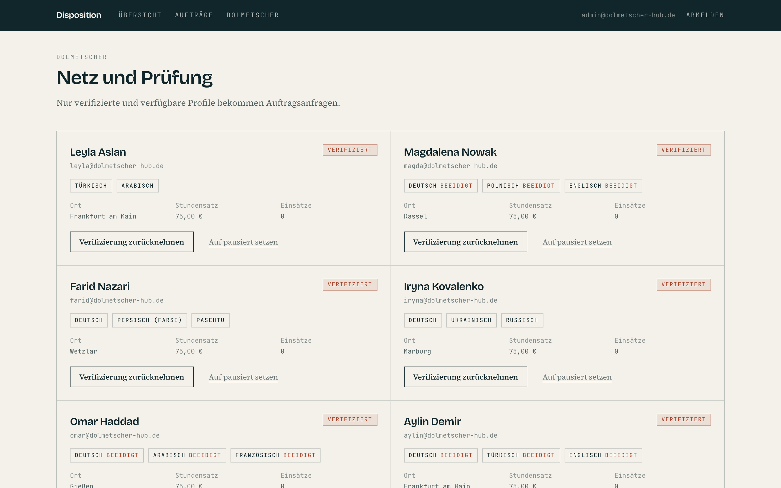The height and width of the screenshot is (488, 781).
Task: Click Iryna Kovalenko's hourly rate 75,00 €
Action: 523,351
